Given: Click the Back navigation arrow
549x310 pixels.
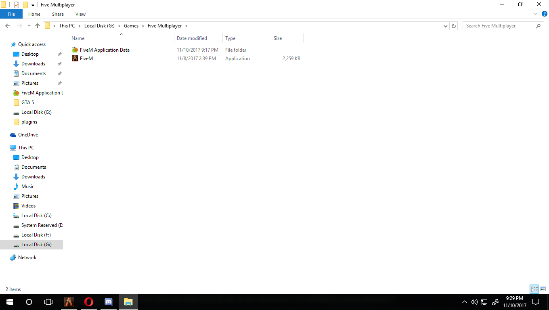Looking at the screenshot, I should point(8,26).
